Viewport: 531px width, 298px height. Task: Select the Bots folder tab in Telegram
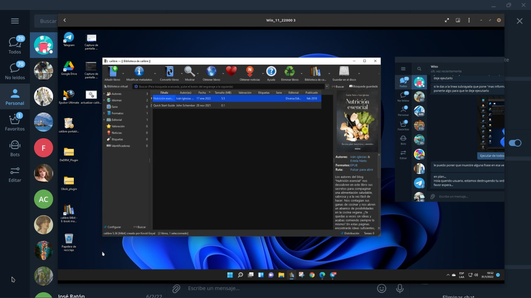click(15, 148)
